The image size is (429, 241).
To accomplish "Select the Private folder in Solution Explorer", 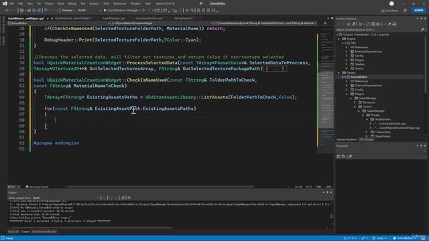I will coord(375,115).
